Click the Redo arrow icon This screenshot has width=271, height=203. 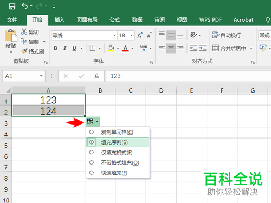(x=40, y=6)
